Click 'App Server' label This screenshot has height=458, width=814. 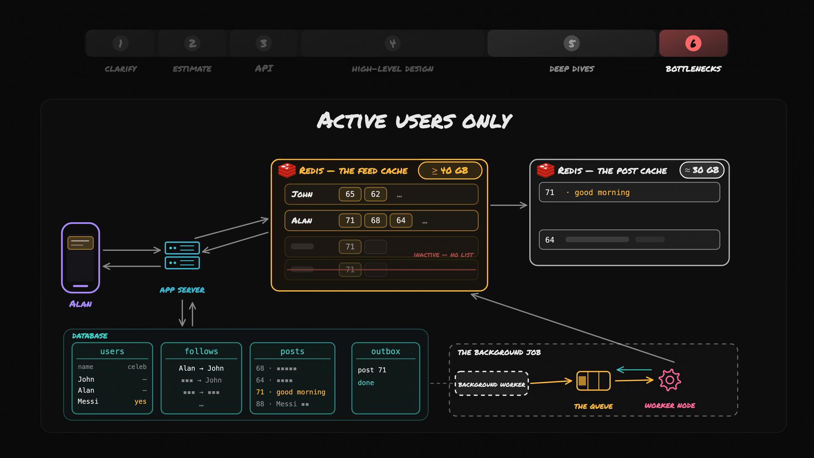pyautogui.click(x=182, y=290)
